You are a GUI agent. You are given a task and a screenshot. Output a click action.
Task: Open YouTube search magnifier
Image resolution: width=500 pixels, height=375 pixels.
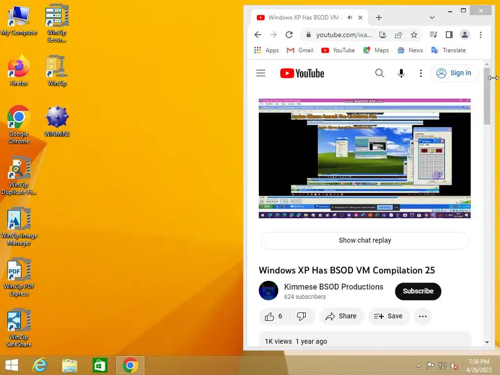pyautogui.click(x=379, y=73)
